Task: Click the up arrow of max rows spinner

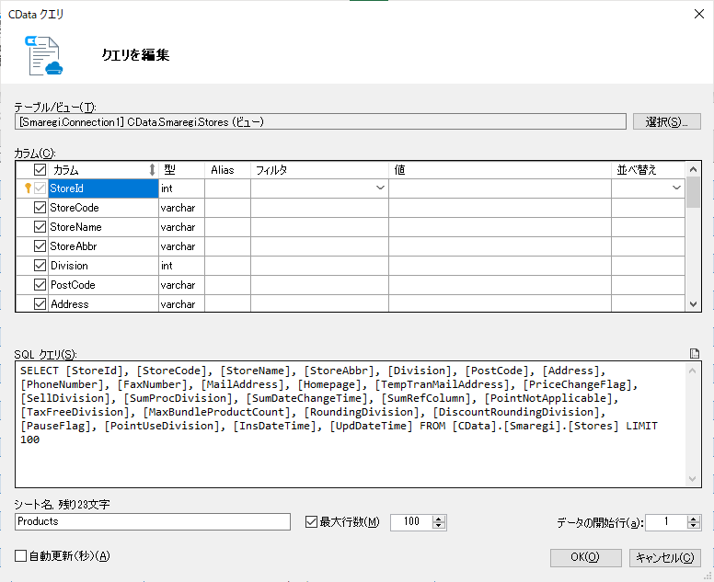Action: point(439,519)
